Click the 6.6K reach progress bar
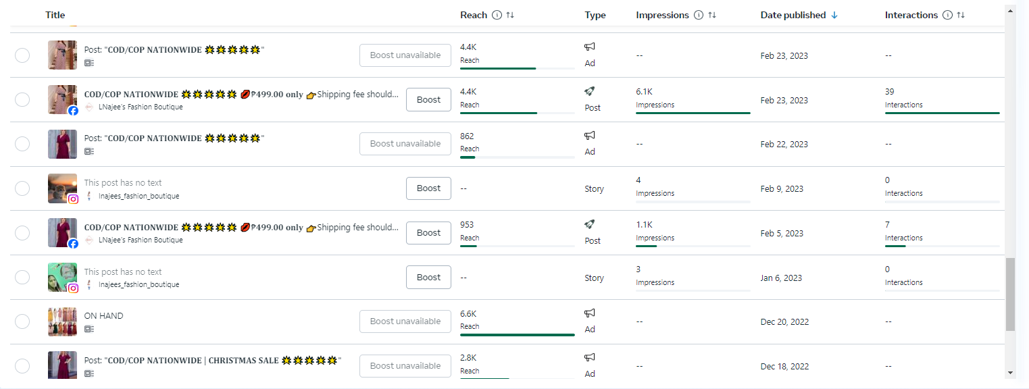 [517, 334]
